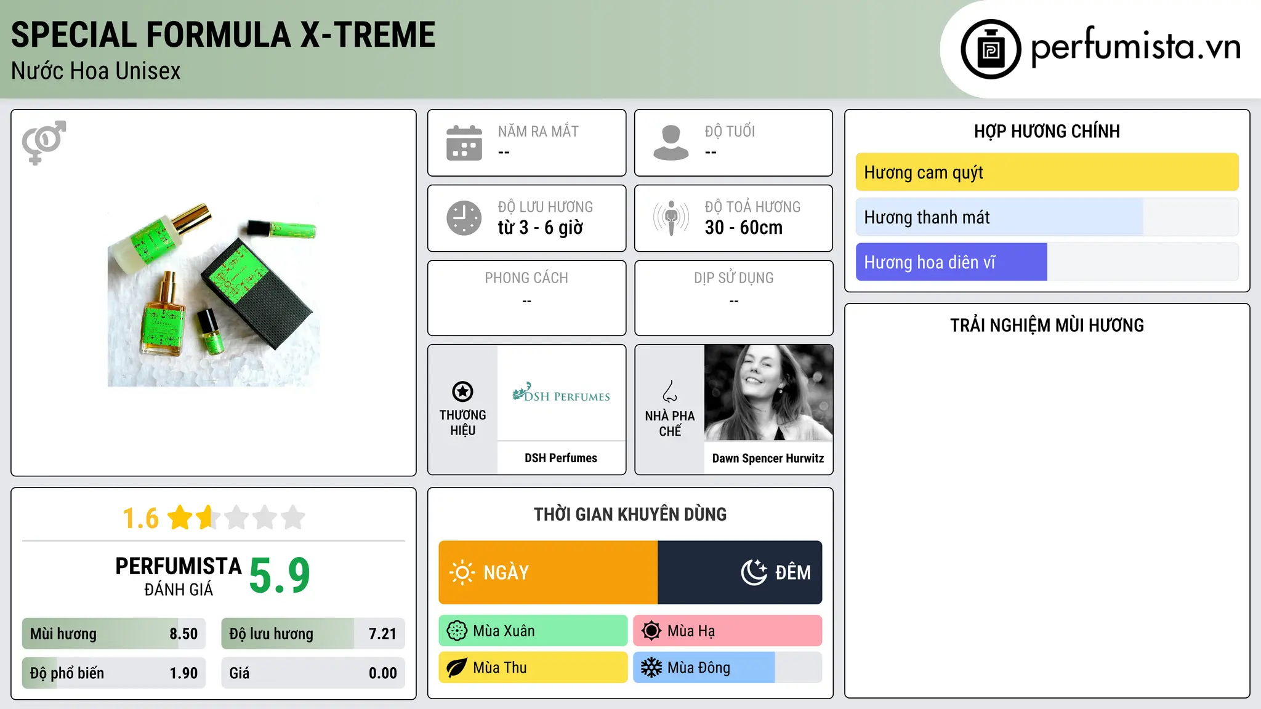Click the last grey rating star

pyautogui.click(x=293, y=518)
